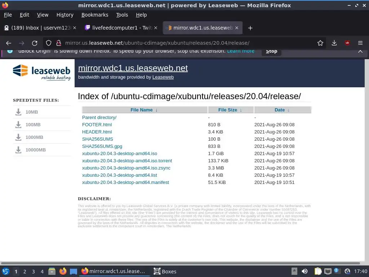
Task: Click the blue desktop icon in taskbar
Action: coord(74,272)
